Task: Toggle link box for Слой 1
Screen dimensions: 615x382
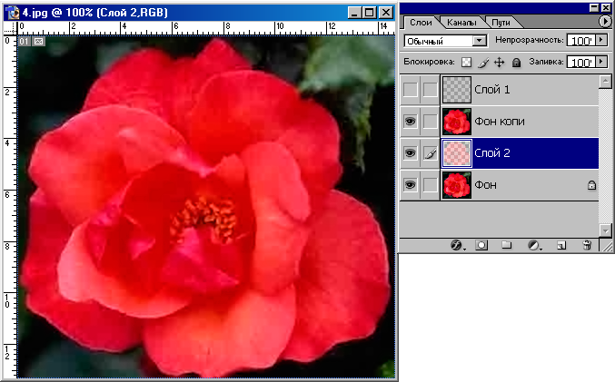Action: (430, 90)
